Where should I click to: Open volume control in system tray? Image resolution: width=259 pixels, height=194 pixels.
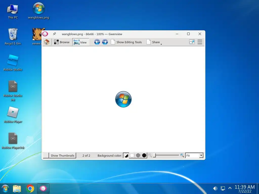215,188
